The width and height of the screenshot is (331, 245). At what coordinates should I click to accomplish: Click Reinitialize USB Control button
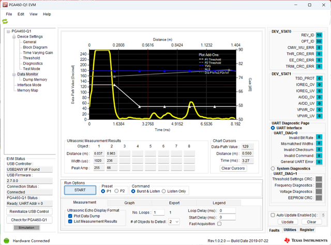[29, 211]
